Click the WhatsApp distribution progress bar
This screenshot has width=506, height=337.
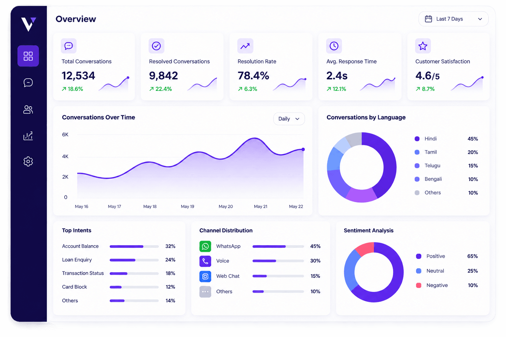(x=278, y=246)
